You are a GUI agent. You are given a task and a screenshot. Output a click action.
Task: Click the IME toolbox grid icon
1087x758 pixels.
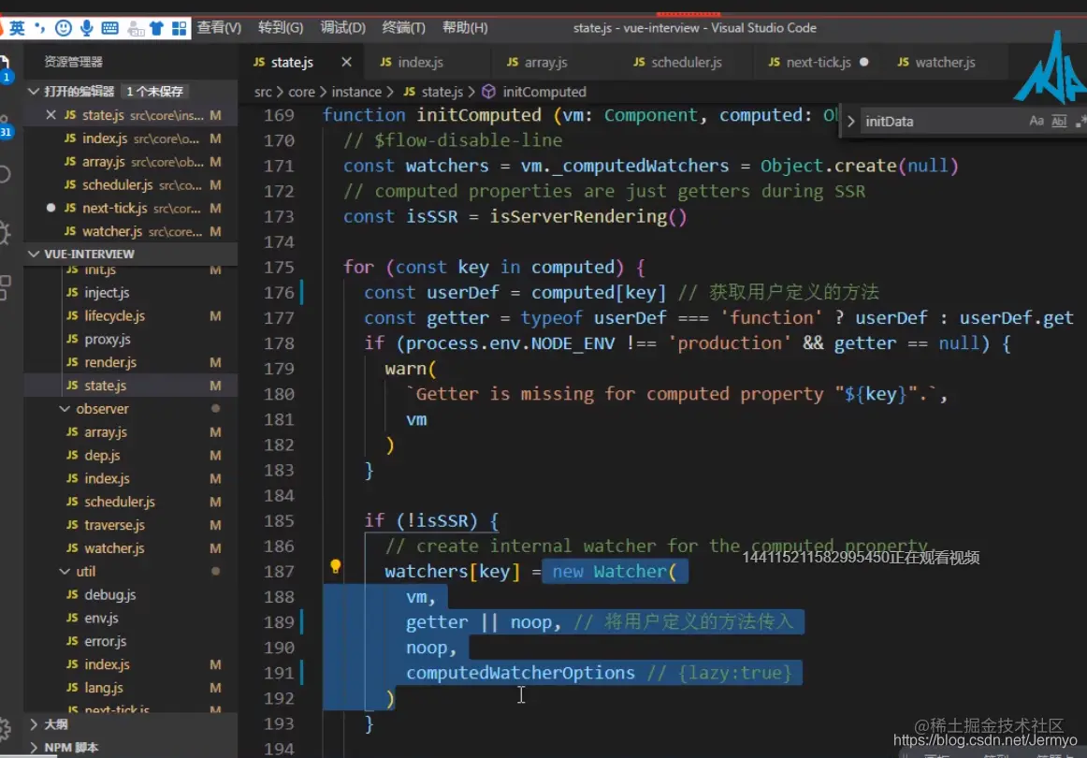[x=180, y=28]
